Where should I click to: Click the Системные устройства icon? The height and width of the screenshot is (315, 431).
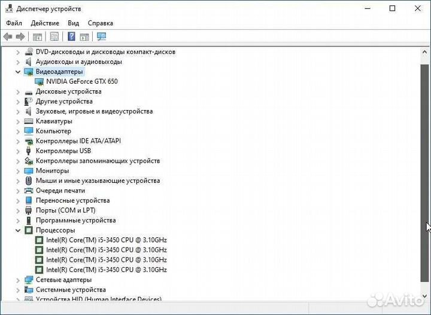pyautogui.click(x=29, y=289)
